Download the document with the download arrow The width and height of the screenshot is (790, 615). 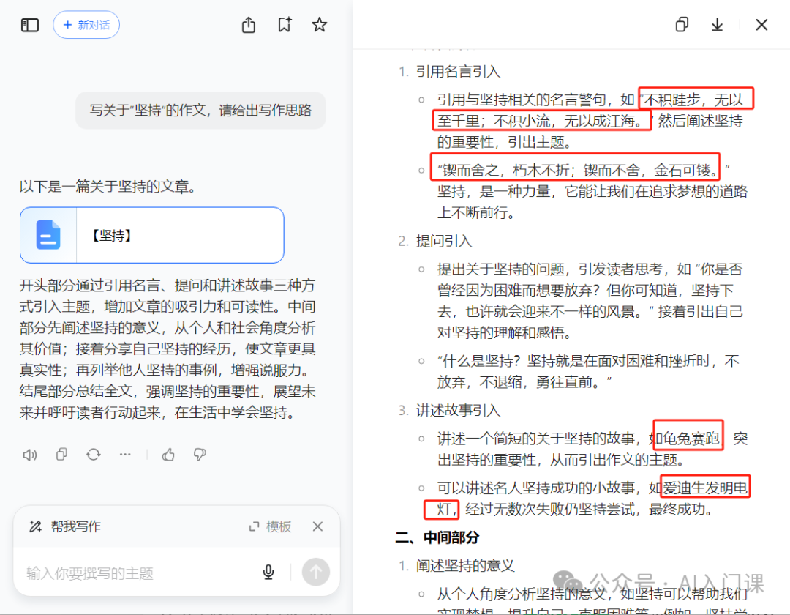(x=717, y=25)
